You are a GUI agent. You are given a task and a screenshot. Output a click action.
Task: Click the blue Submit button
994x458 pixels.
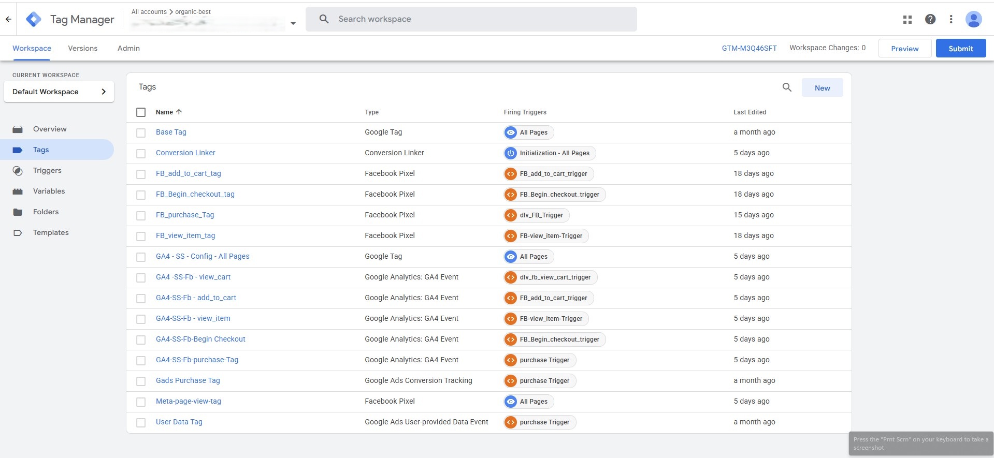tap(960, 48)
